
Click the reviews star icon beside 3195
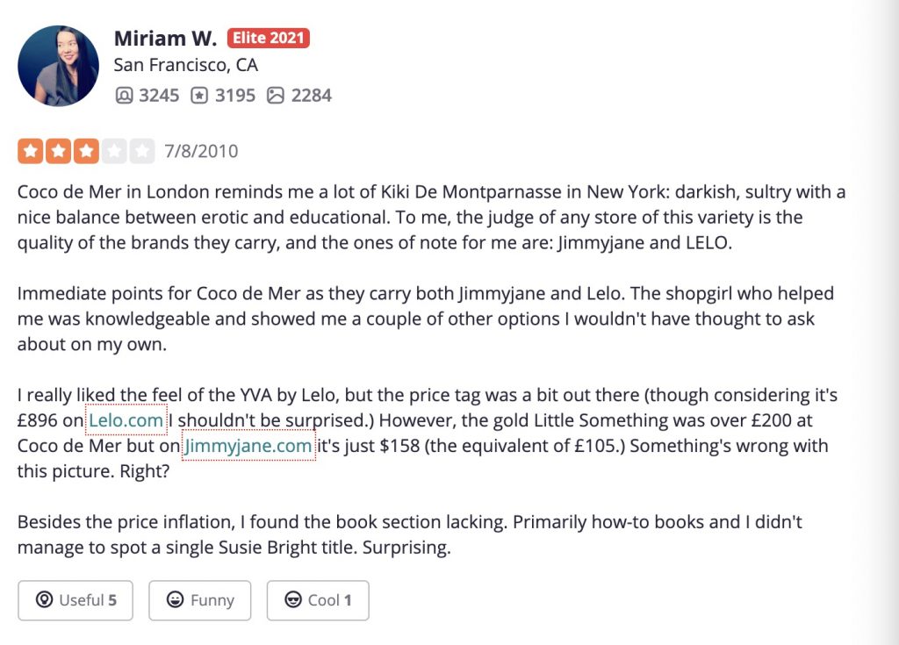[x=199, y=95]
